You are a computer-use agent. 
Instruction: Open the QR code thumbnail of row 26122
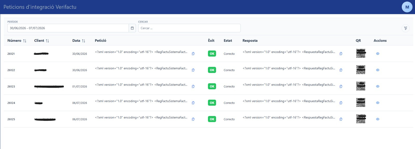coord(361,70)
